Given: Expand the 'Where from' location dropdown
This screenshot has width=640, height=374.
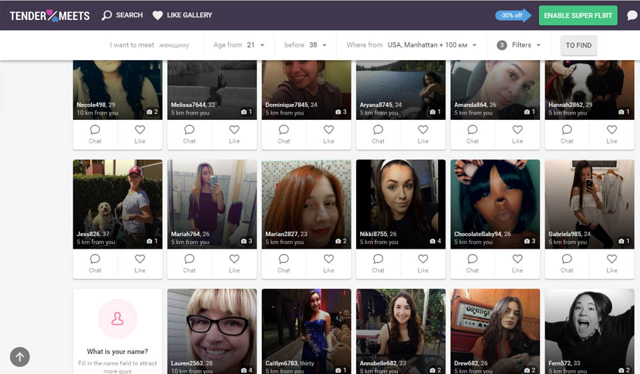Looking at the screenshot, I should pos(412,45).
